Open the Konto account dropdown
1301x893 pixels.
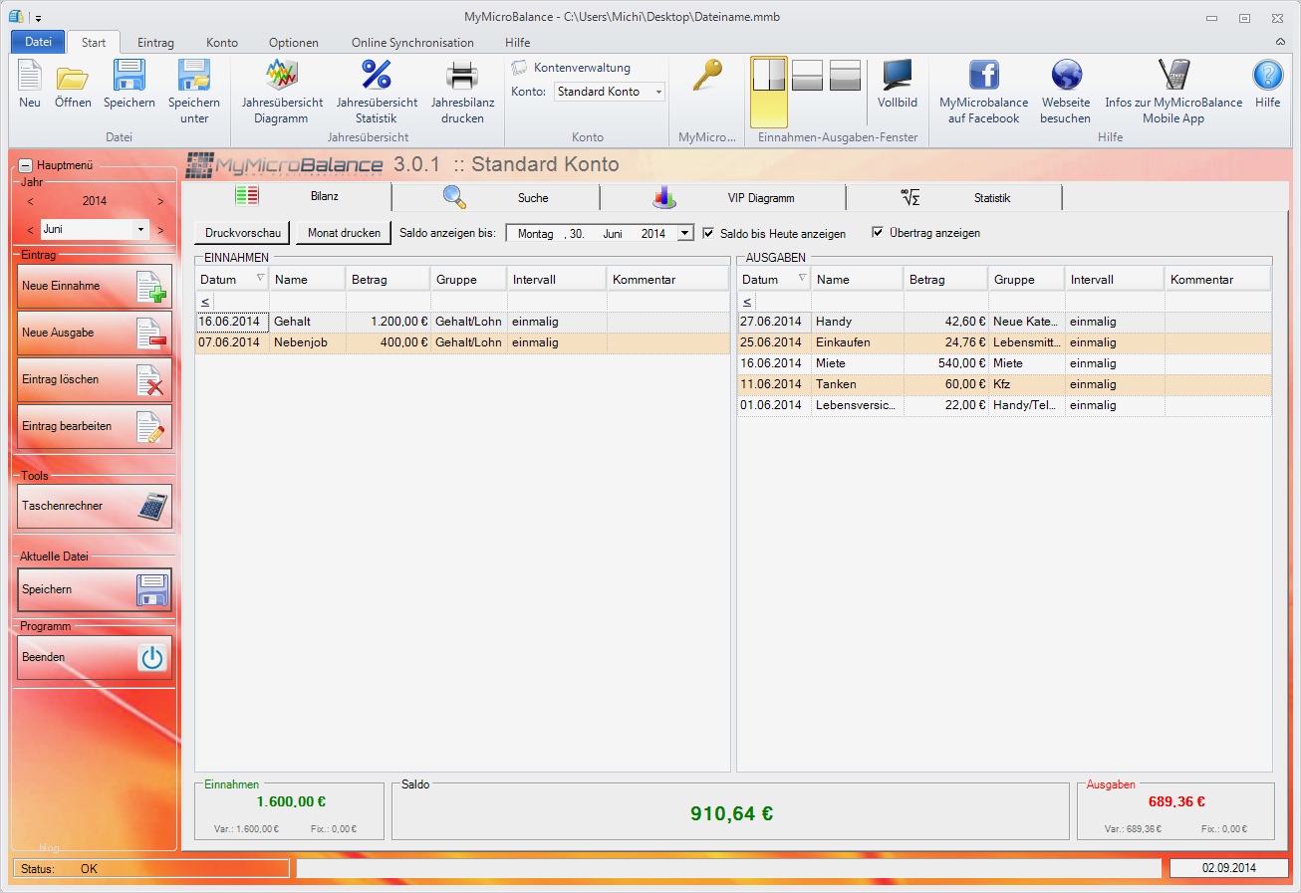[x=658, y=92]
